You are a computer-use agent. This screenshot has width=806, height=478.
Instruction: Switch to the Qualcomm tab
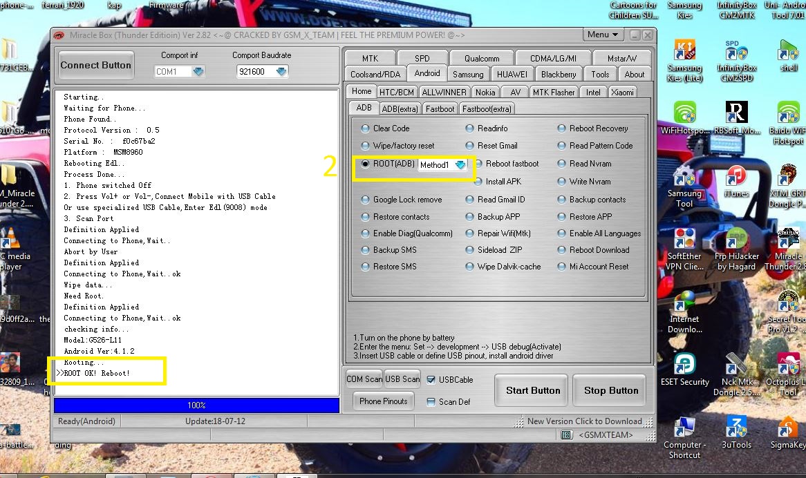482,59
